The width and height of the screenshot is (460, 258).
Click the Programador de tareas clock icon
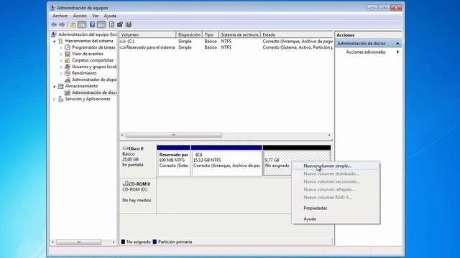(68, 47)
